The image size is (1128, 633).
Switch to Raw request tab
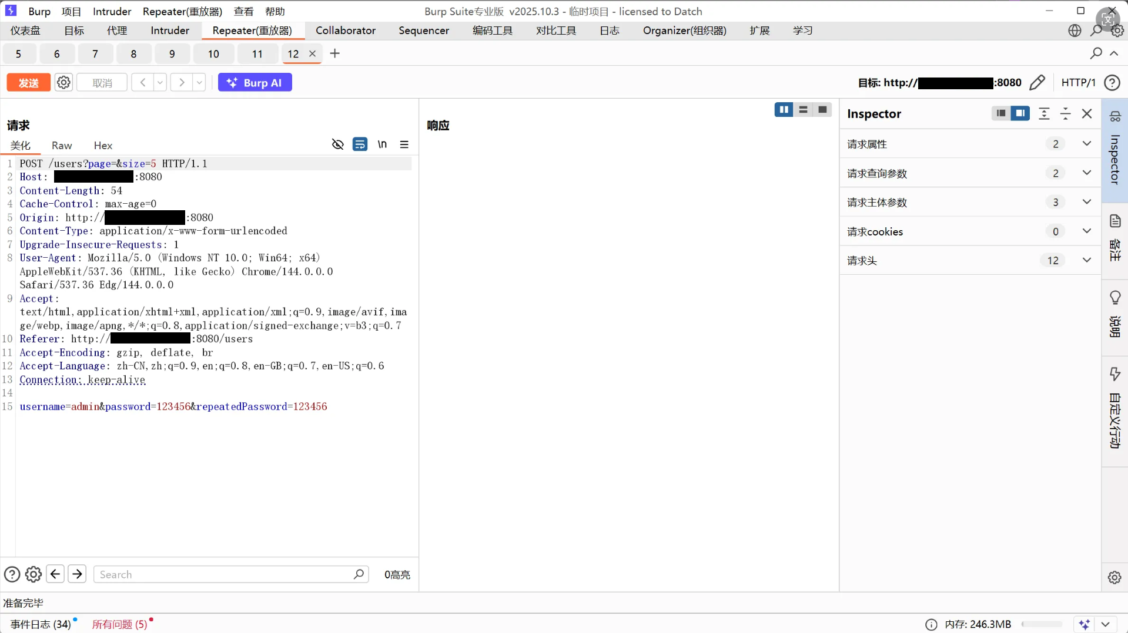62,145
